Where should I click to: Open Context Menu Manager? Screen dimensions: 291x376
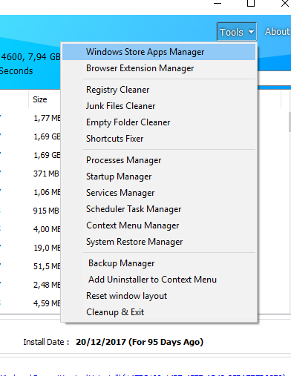(159, 225)
